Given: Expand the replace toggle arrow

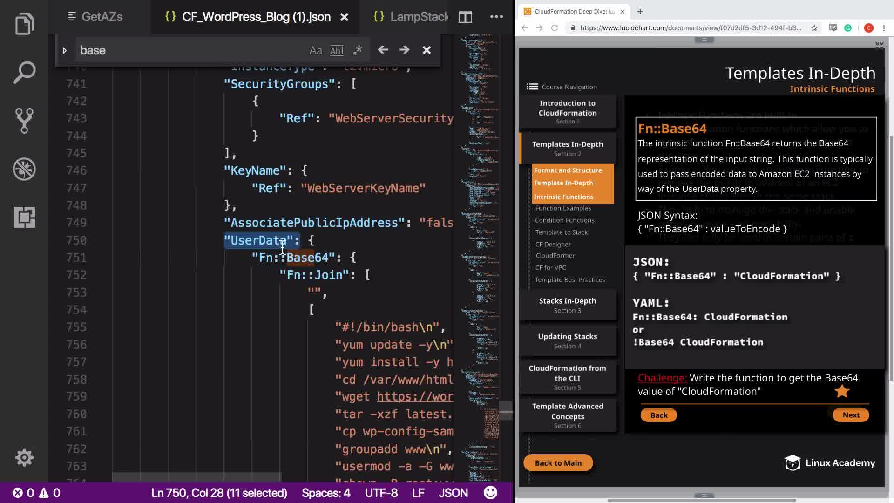Looking at the screenshot, I should (65, 50).
